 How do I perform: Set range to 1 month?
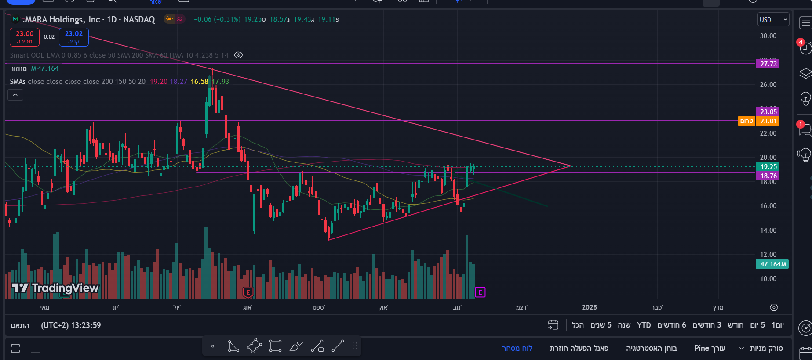pyautogui.click(x=736, y=325)
